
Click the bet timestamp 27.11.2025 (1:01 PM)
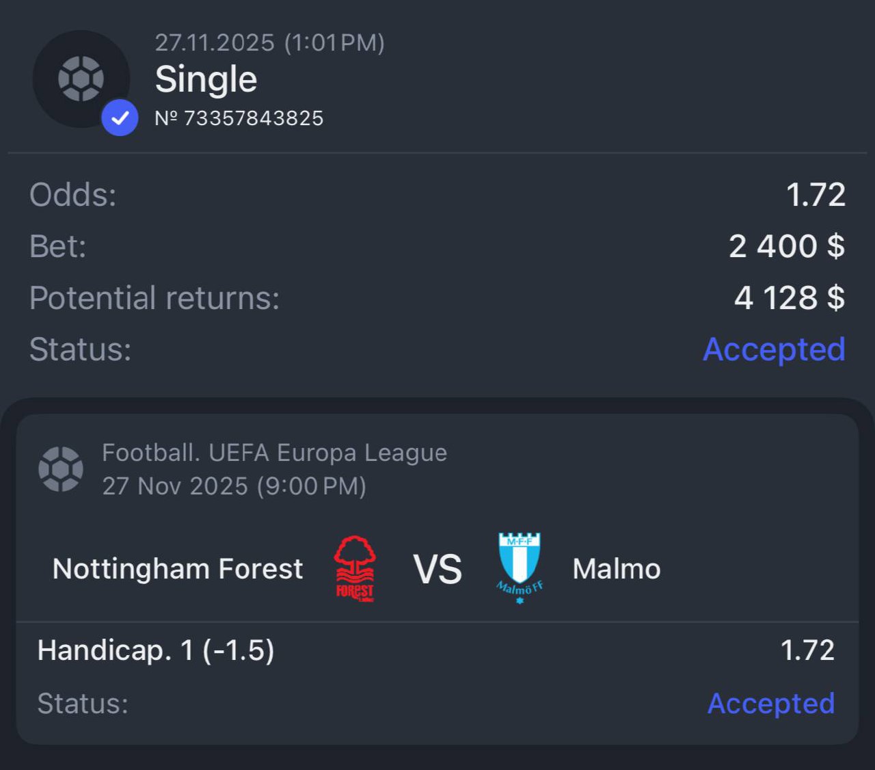click(270, 42)
